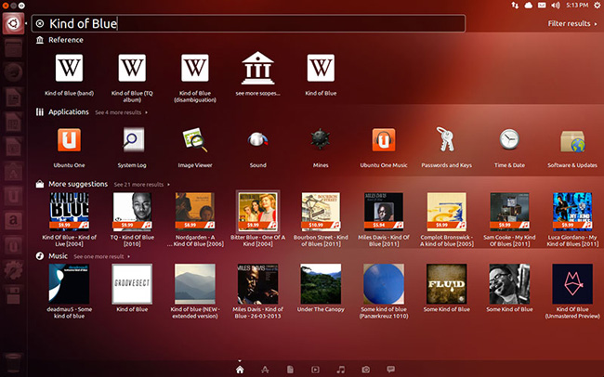604x377 pixels.
Task: Play Fluid's Some Kind of Blue
Action: 446,284
